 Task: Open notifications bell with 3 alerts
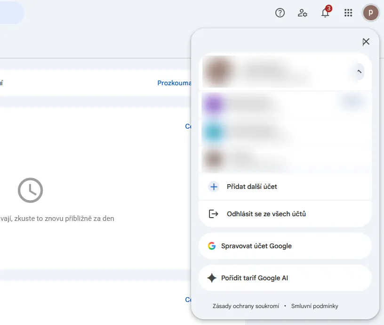tap(326, 12)
